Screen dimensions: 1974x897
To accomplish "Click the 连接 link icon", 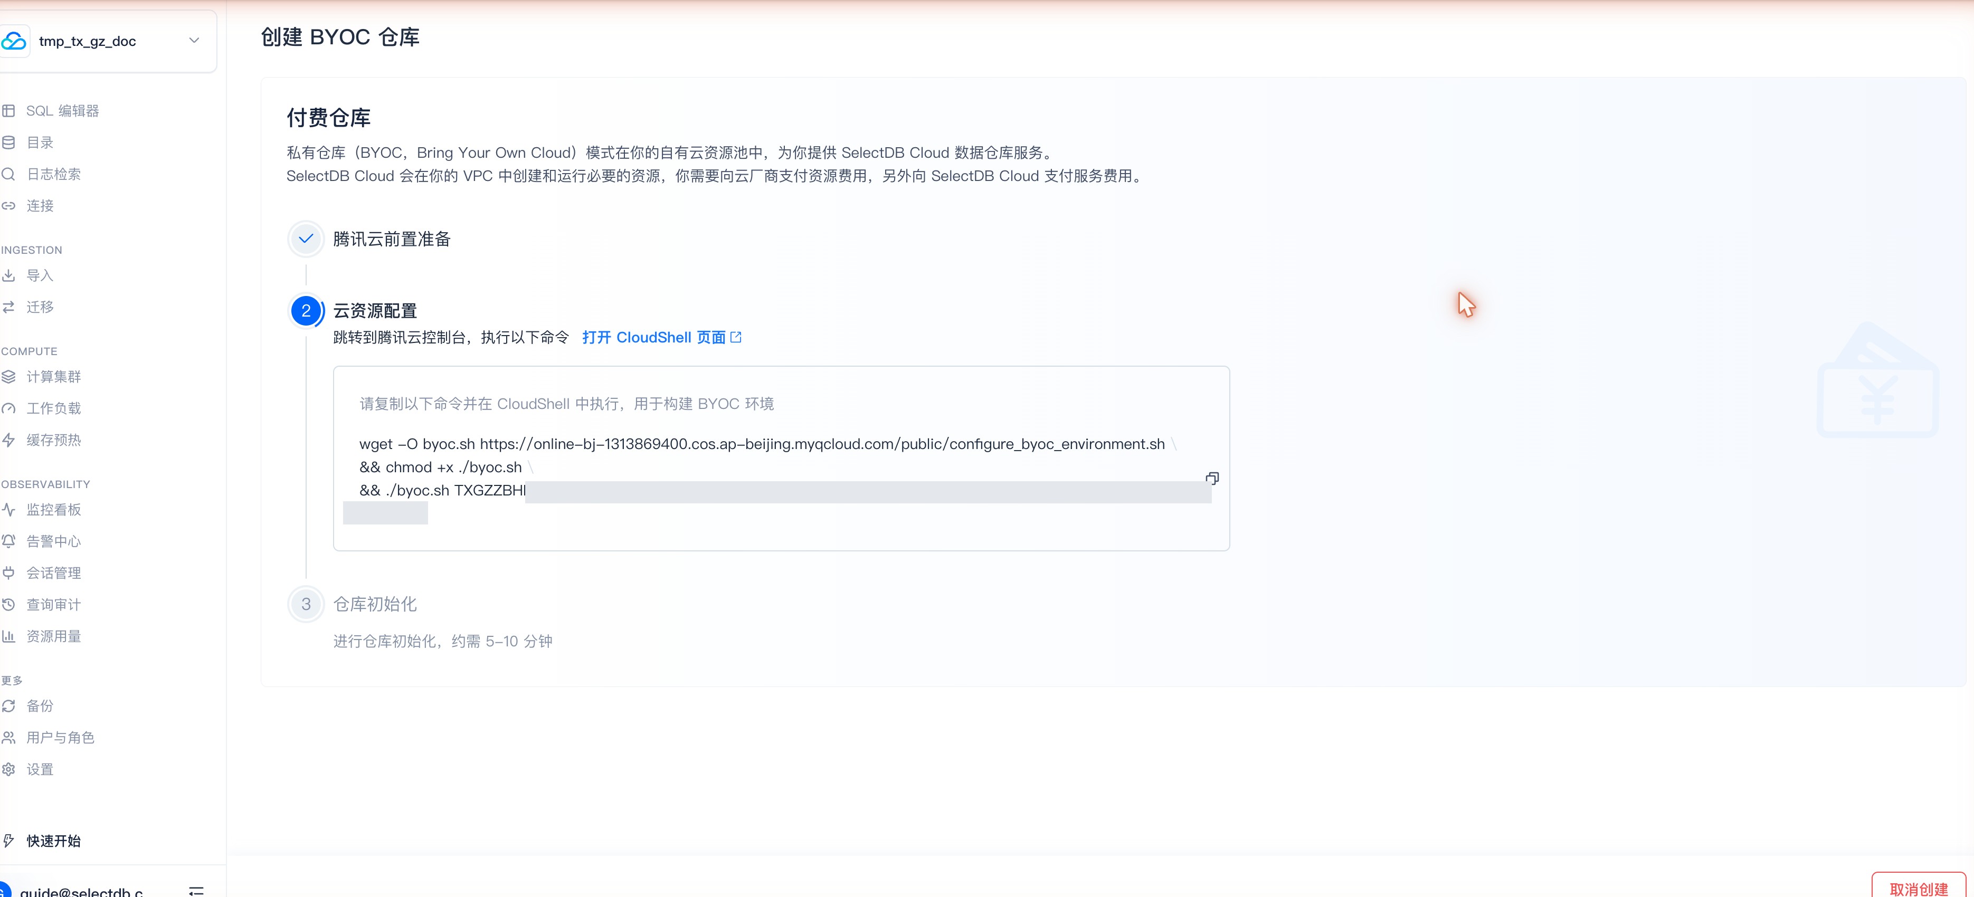I will 8,205.
